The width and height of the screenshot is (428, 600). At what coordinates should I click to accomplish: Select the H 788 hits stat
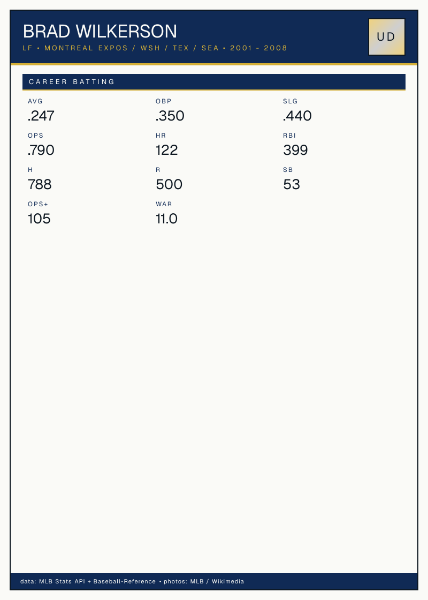[40, 179]
